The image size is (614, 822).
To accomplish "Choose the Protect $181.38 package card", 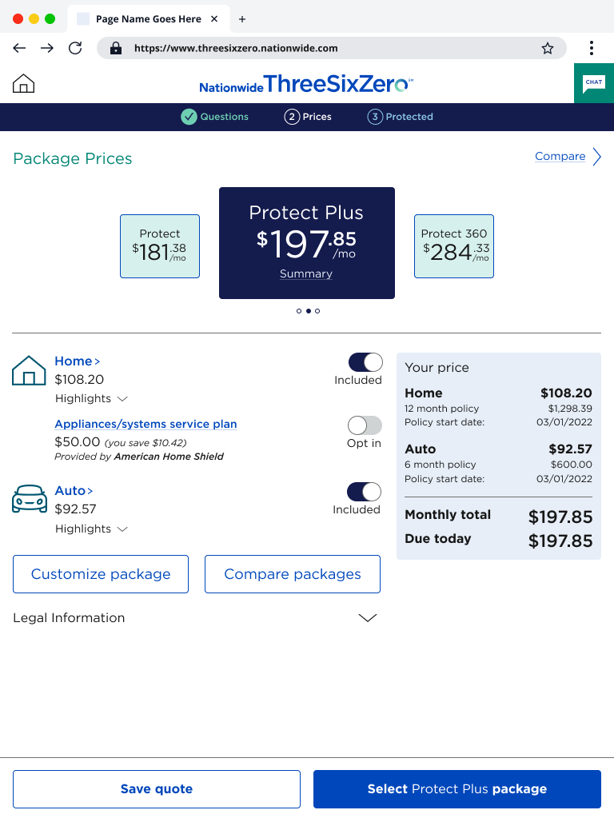I will (160, 245).
